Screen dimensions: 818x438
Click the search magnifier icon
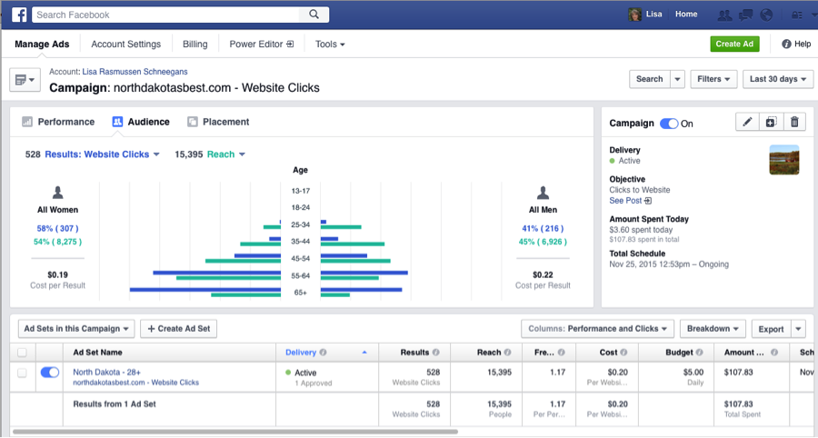pos(314,15)
